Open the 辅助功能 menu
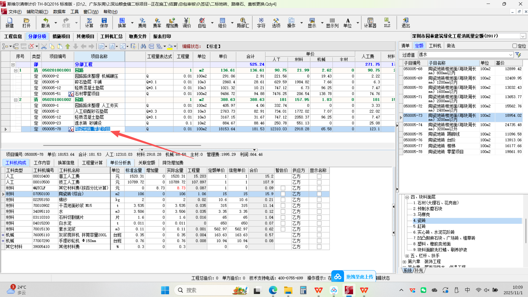This screenshot has width=528, height=297. click(x=37, y=12)
